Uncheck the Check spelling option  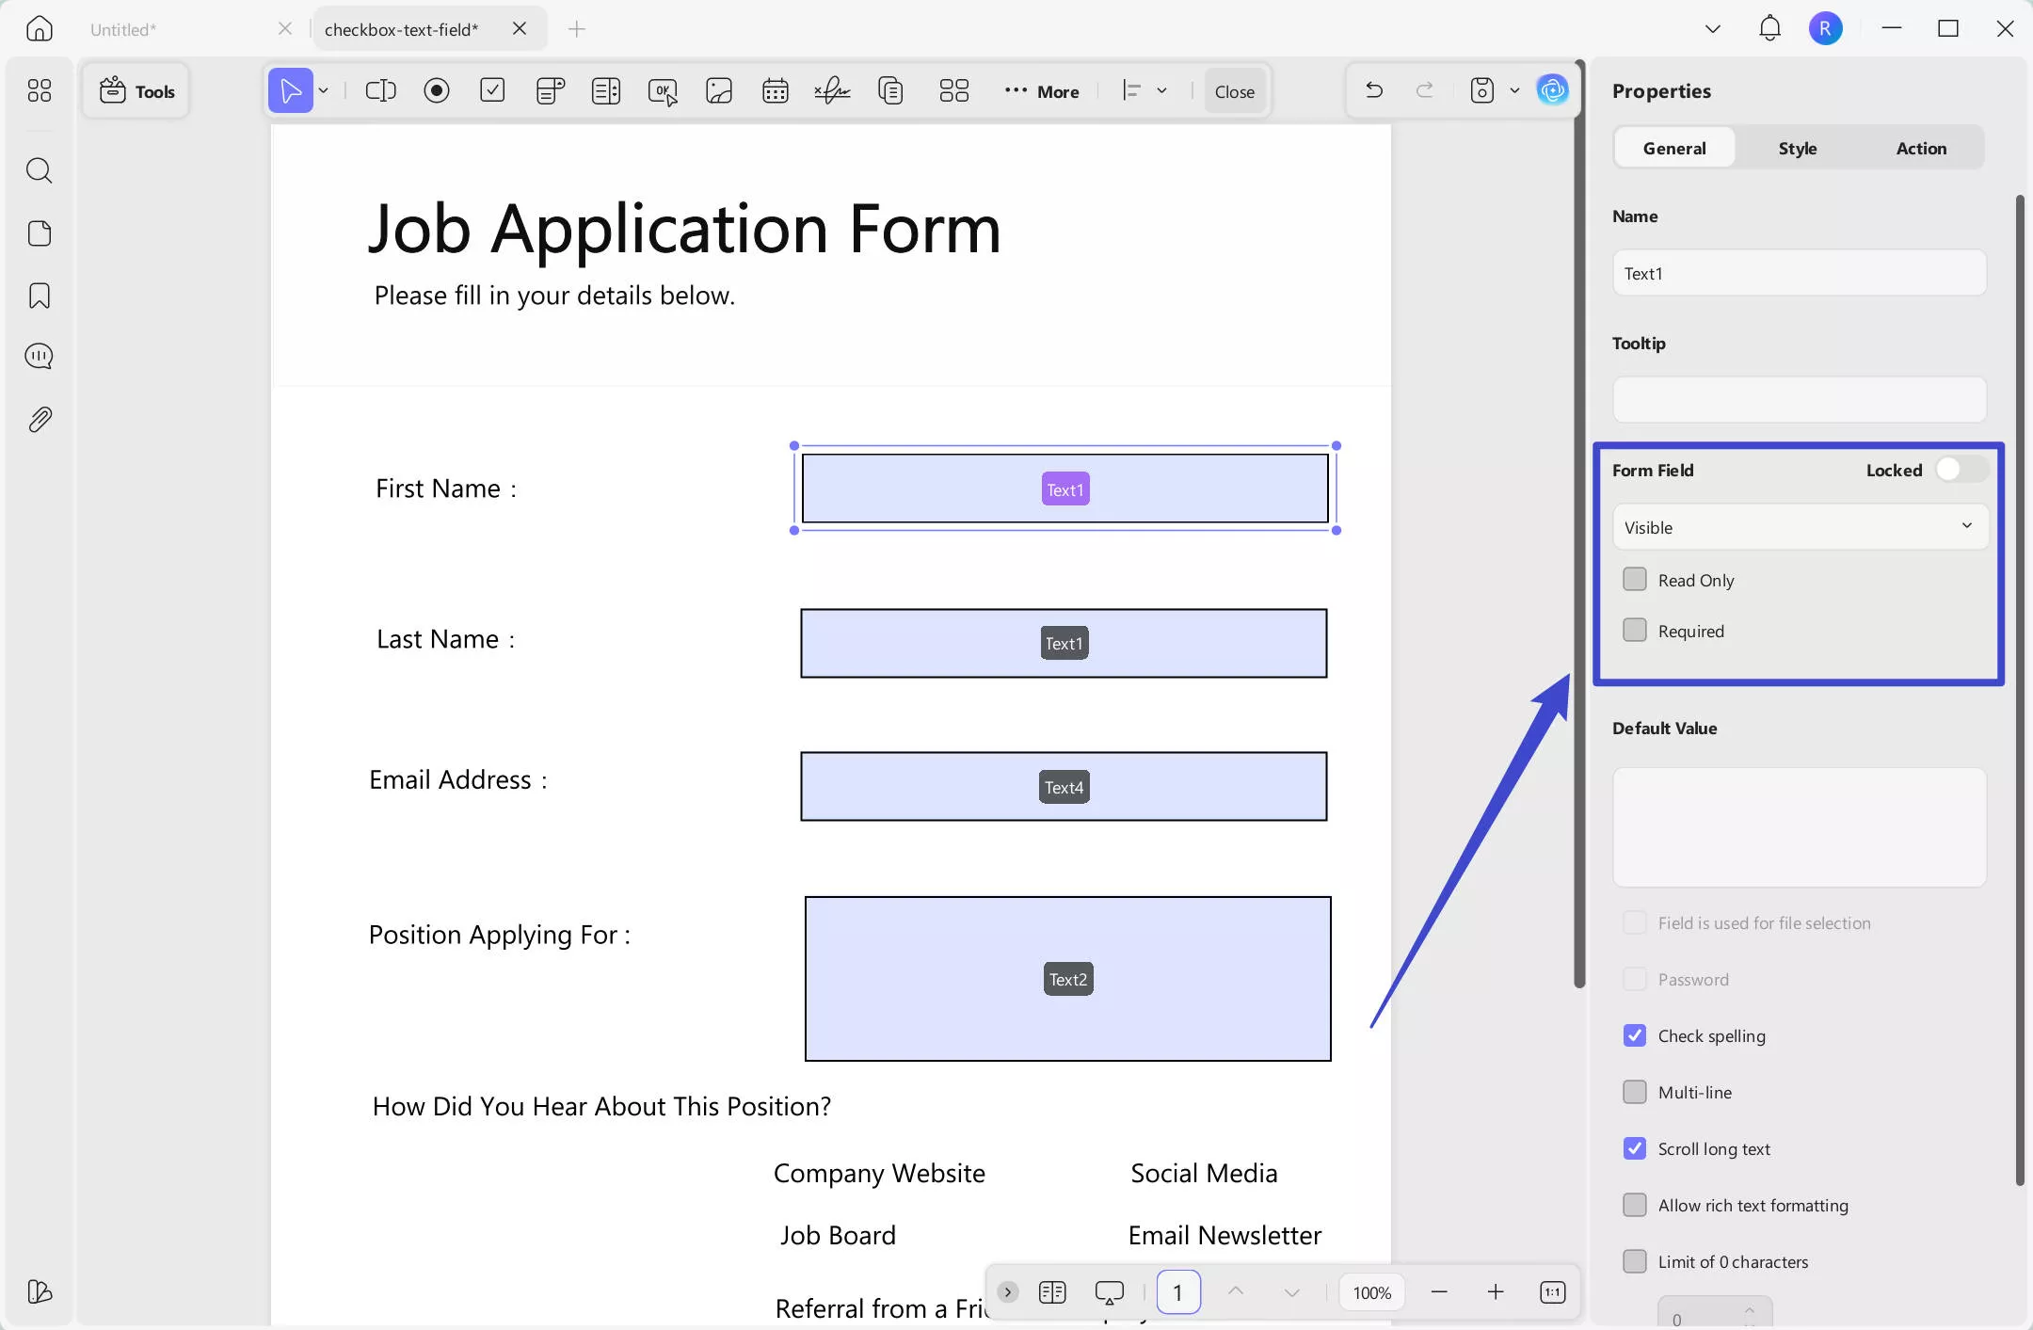point(1635,1035)
